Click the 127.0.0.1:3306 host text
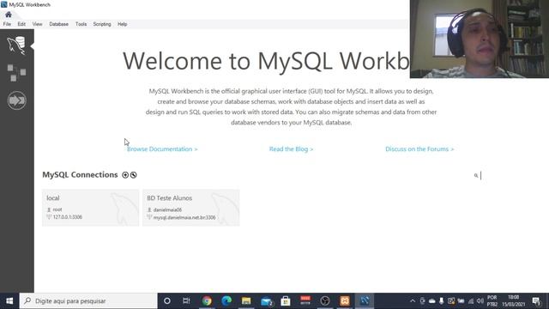 (68, 217)
